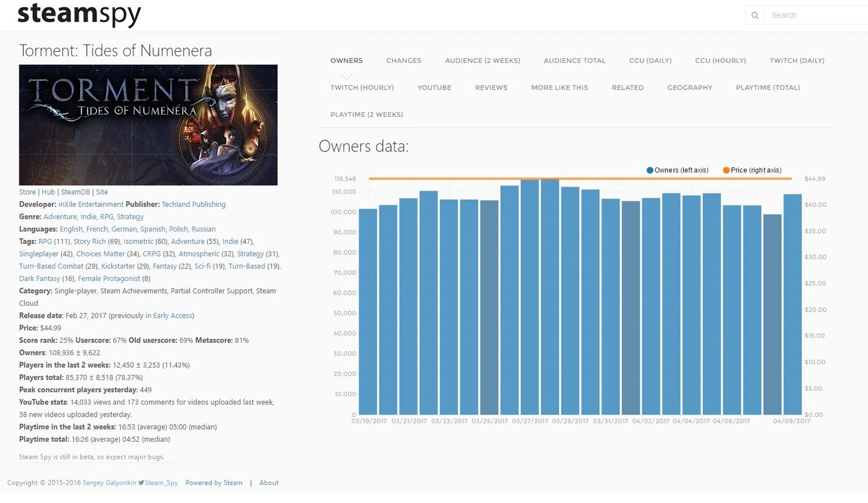Switch to the Reviews tab
The width and height of the screenshot is (868, 503).
[491, 88]
